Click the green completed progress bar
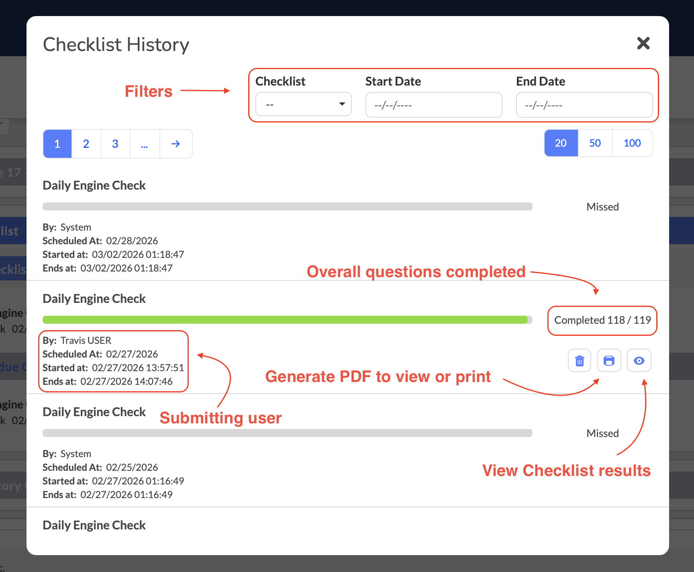This screenshot has height=572, width=694. [288, 320]
